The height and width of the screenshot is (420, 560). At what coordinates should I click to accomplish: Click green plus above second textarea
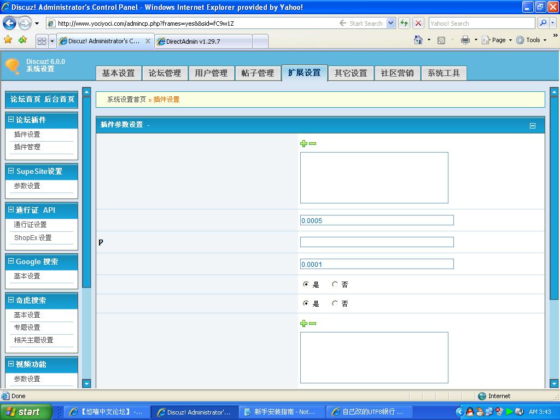click(x=304, y=324)
